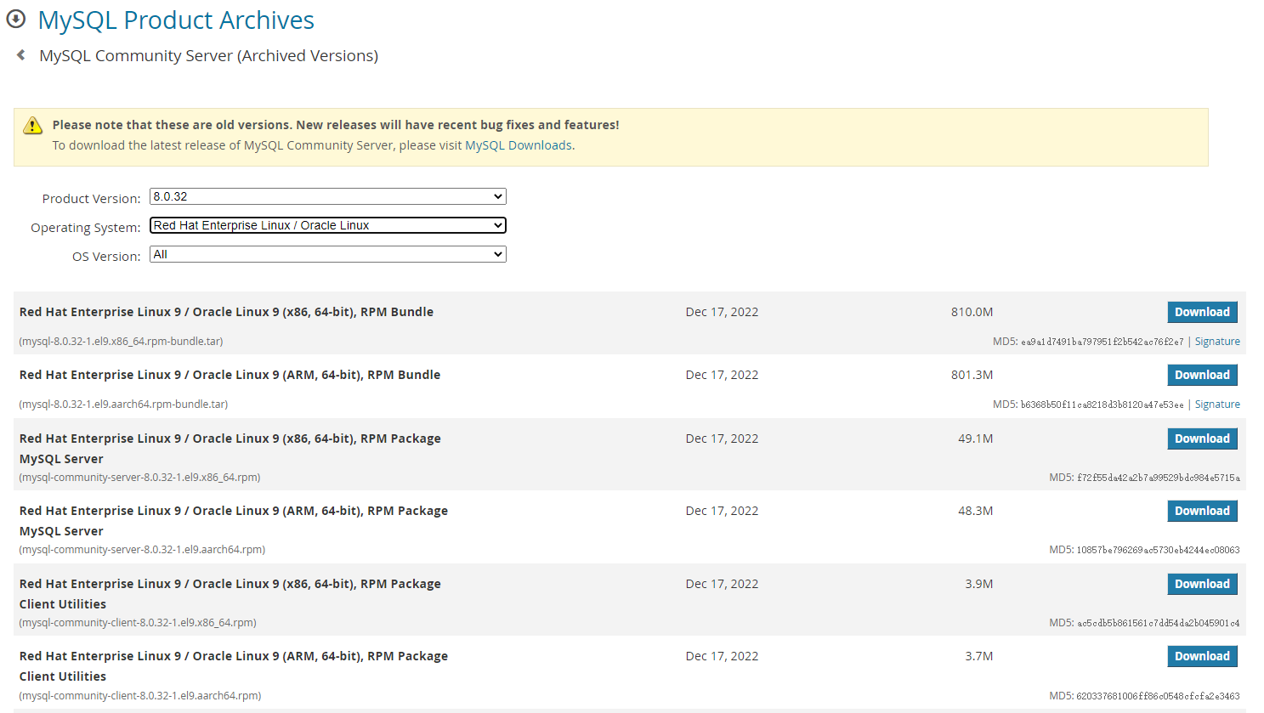1264x713 pixels.
Task: Follow the MySQL Downloads link in the notice
Action: pos(518,145)
